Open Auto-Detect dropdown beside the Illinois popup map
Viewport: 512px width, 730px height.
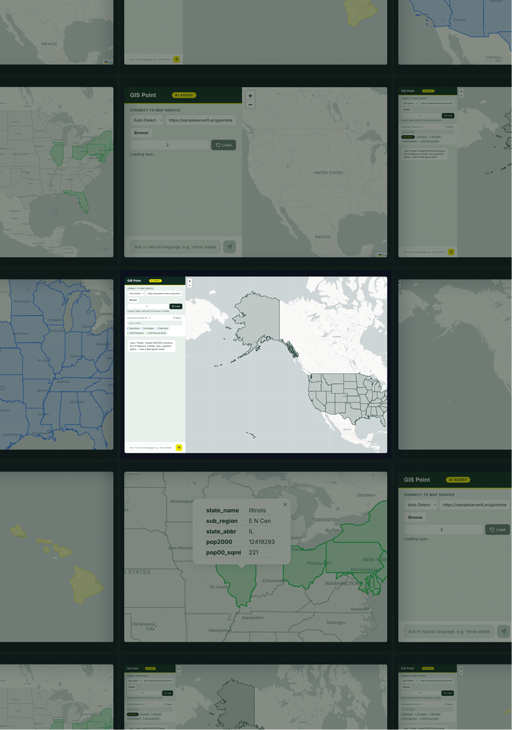click(x=420, y=505)
